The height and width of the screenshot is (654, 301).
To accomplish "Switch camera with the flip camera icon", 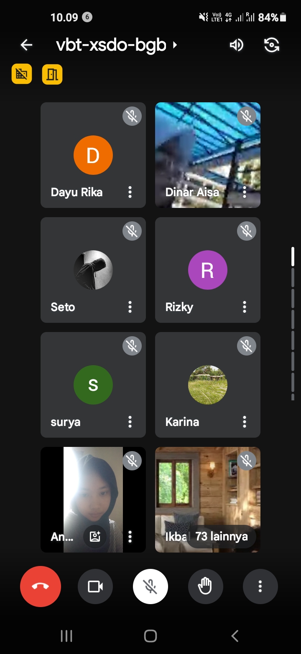I will click(272, 45).
